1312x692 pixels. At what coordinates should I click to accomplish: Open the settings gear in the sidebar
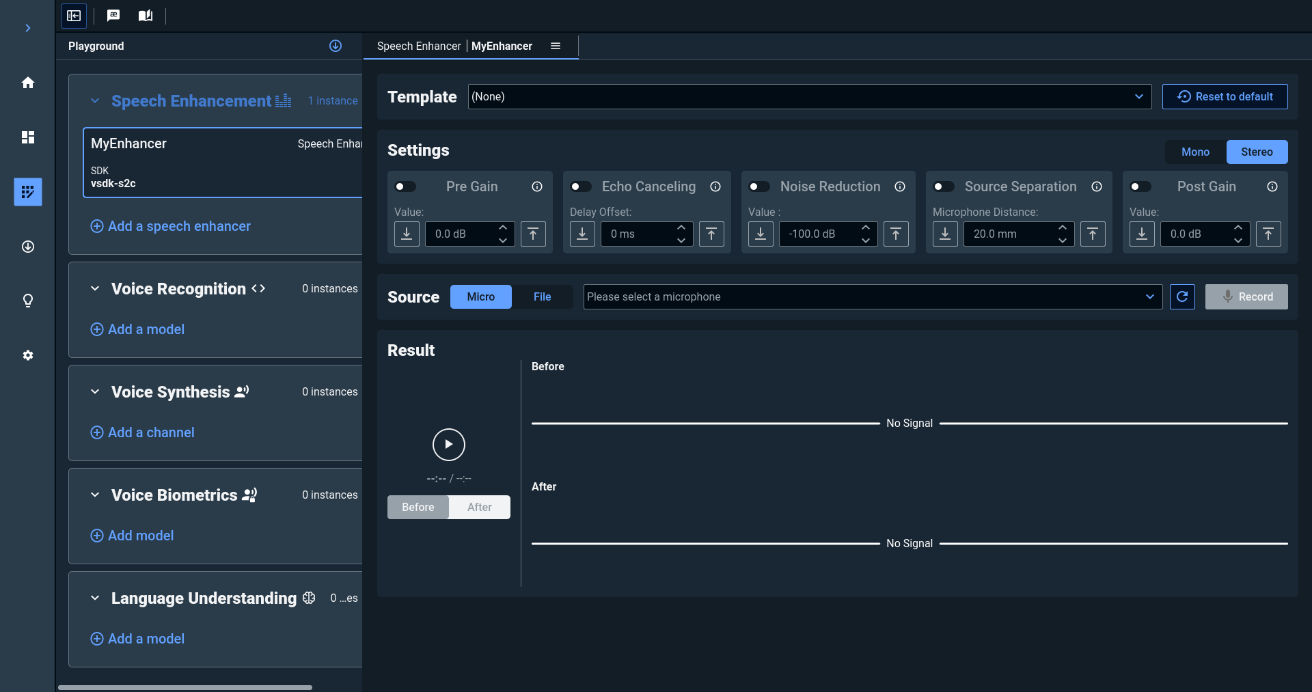pyautogui.click(x=28, y=355)
